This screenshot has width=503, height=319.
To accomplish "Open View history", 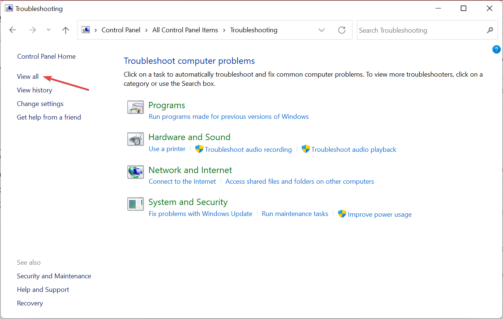I will coord(35,90).
